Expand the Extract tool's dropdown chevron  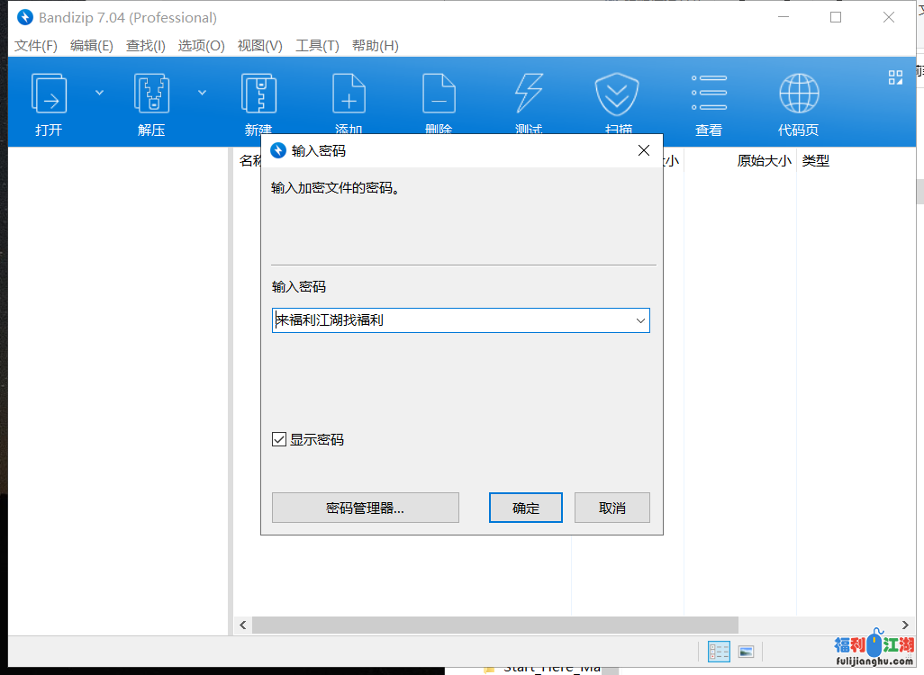point(202,92)
